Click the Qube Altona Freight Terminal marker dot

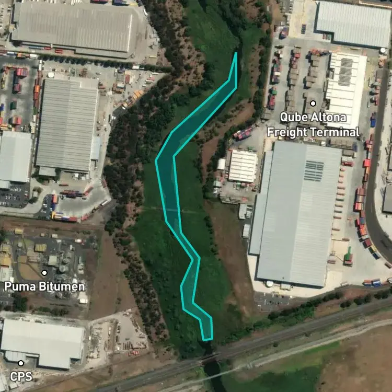point(313,103)
